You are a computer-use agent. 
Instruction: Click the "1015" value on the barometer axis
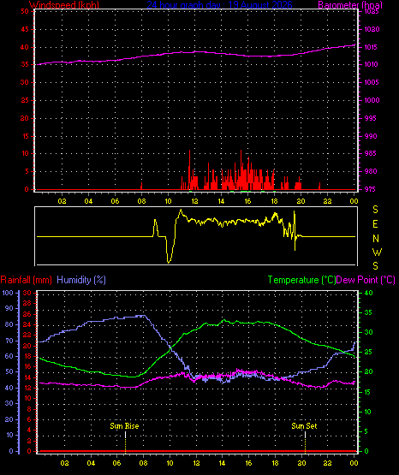(371, 47)
